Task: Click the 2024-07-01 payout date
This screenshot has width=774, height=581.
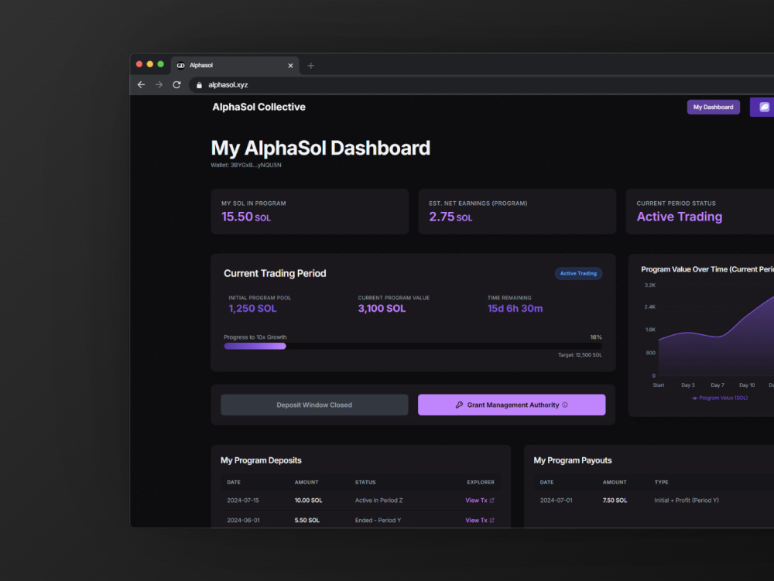Action: click(557, 500)
